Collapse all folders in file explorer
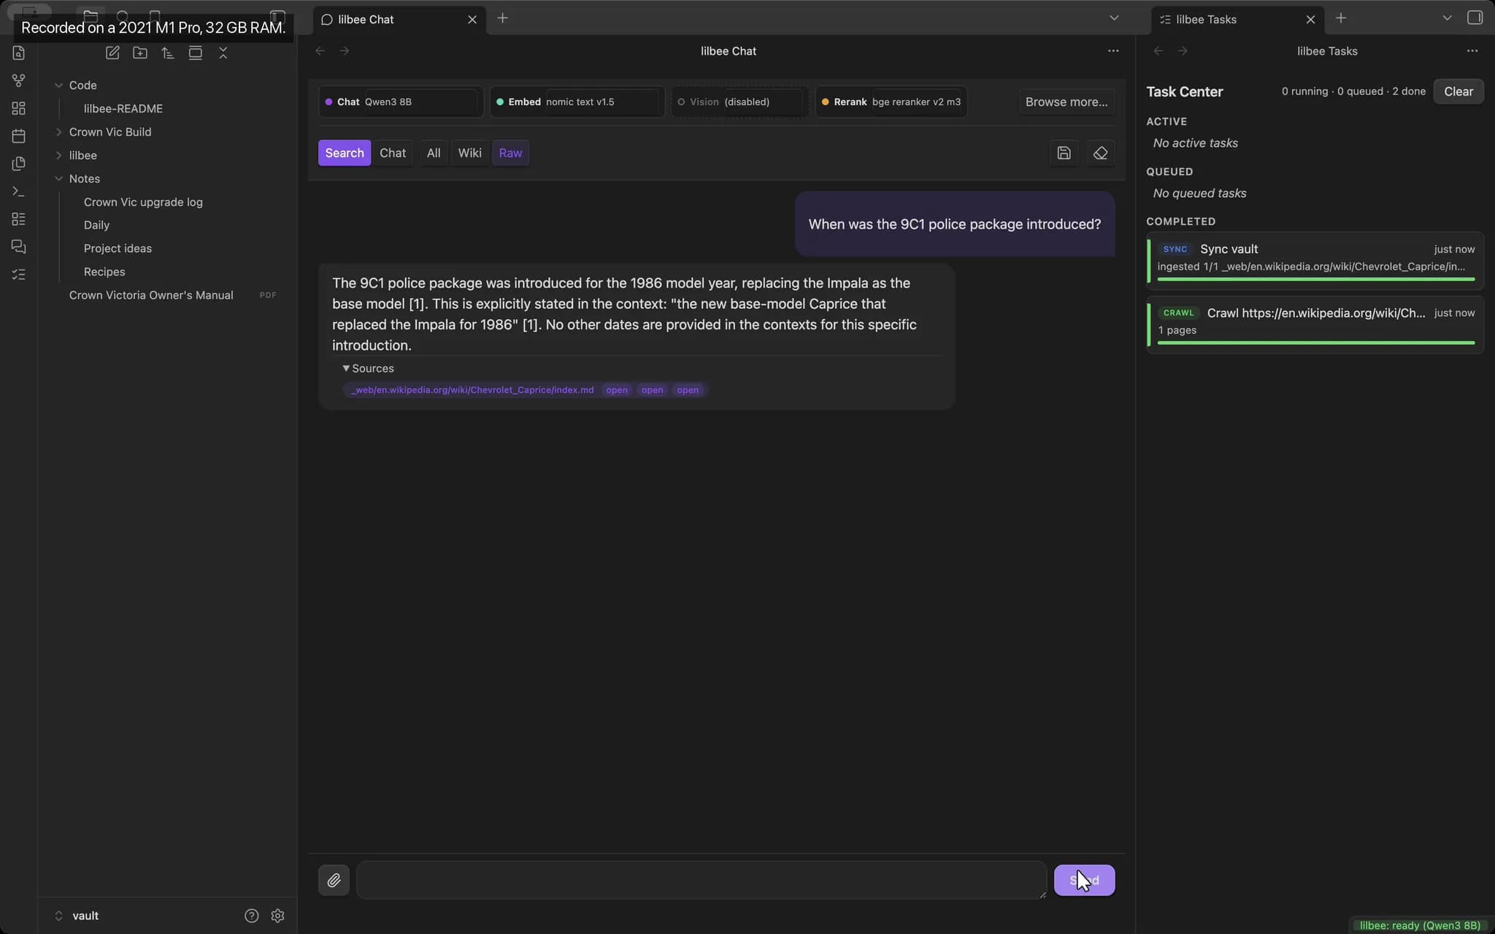Image resolution: width=1495 pixels, height=934 pixels. point(223,53)
